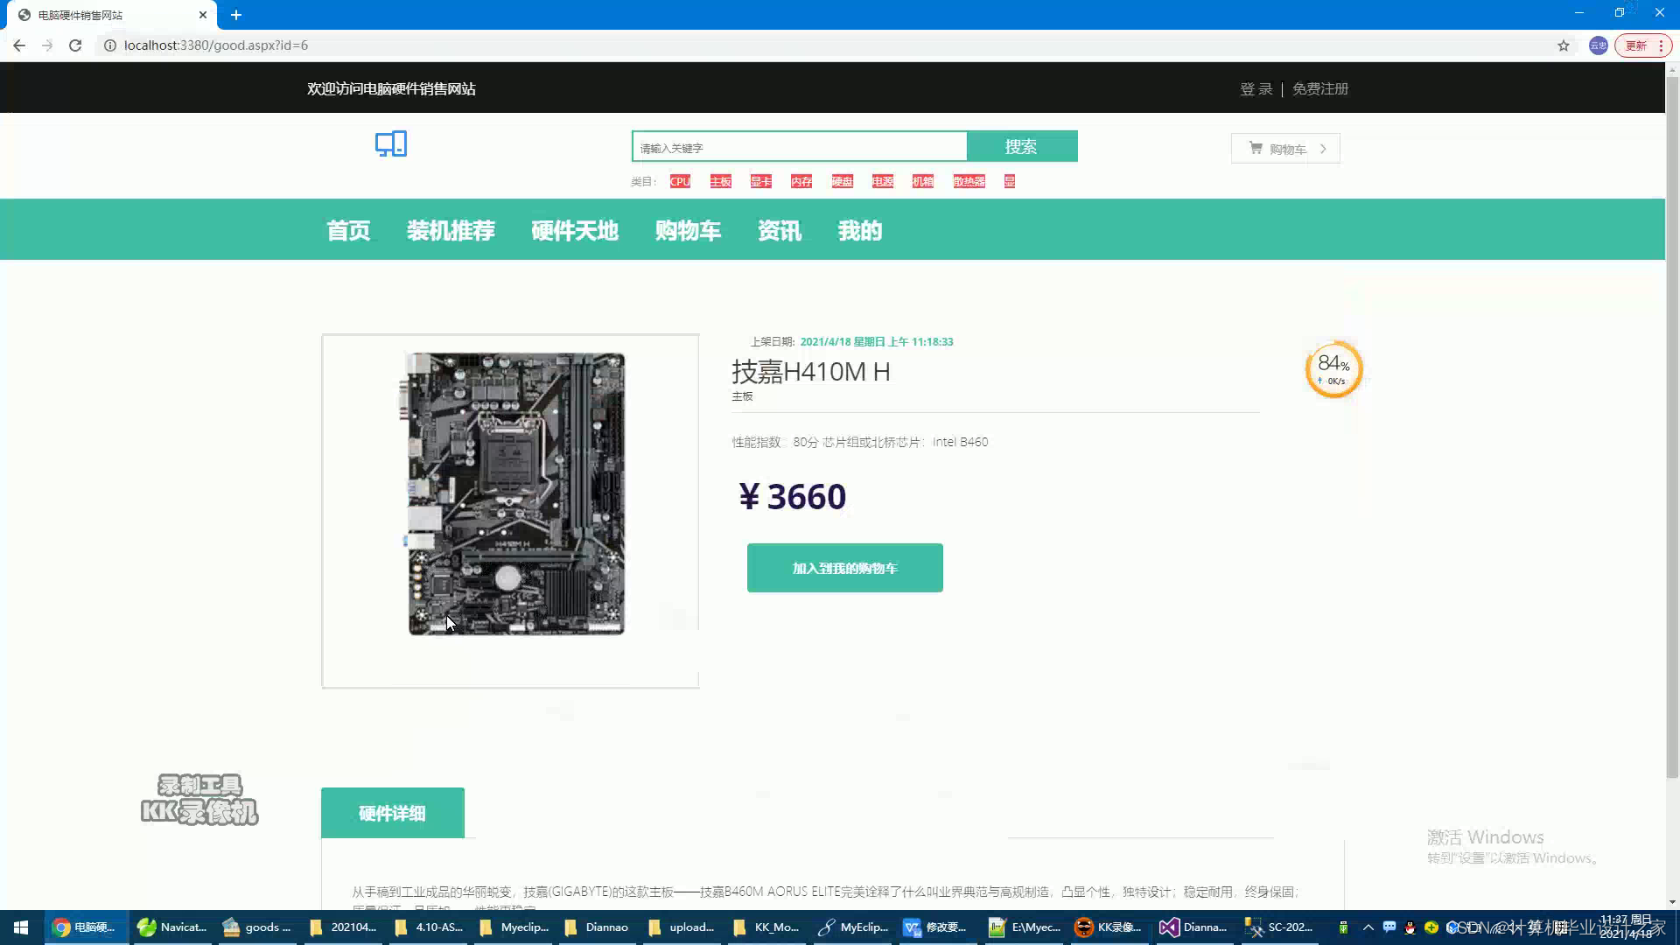The image size is (1680, 945).
Task: Open the 资讯 navigation menu item
Action: (779, 231)
